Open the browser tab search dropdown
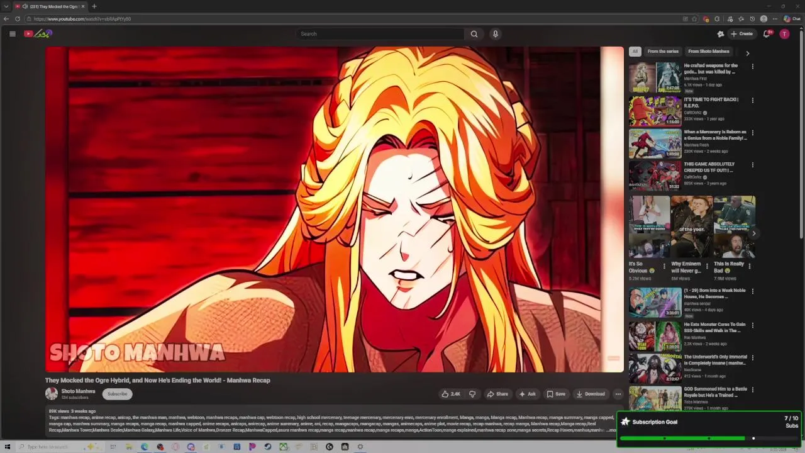This screenshot has width=805, height=453. (x=6, y=6)
